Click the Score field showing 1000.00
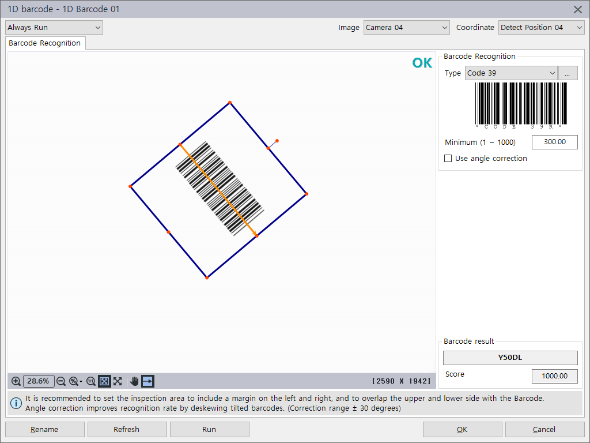 [555, 376]
